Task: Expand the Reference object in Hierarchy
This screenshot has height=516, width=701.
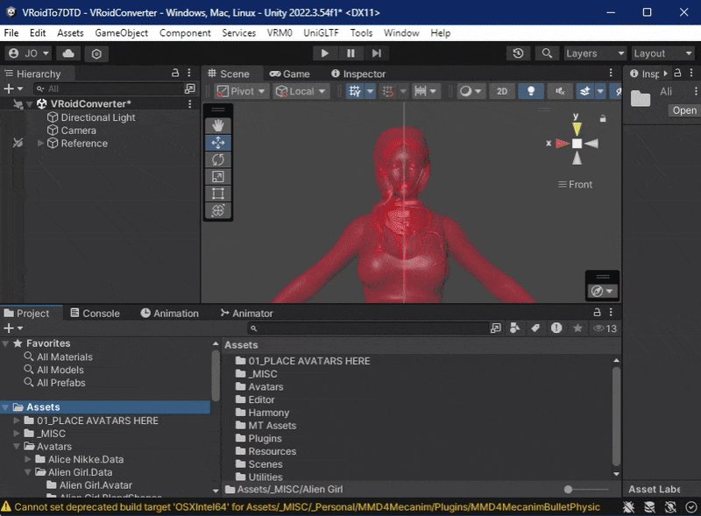Action: click(40, 143)
